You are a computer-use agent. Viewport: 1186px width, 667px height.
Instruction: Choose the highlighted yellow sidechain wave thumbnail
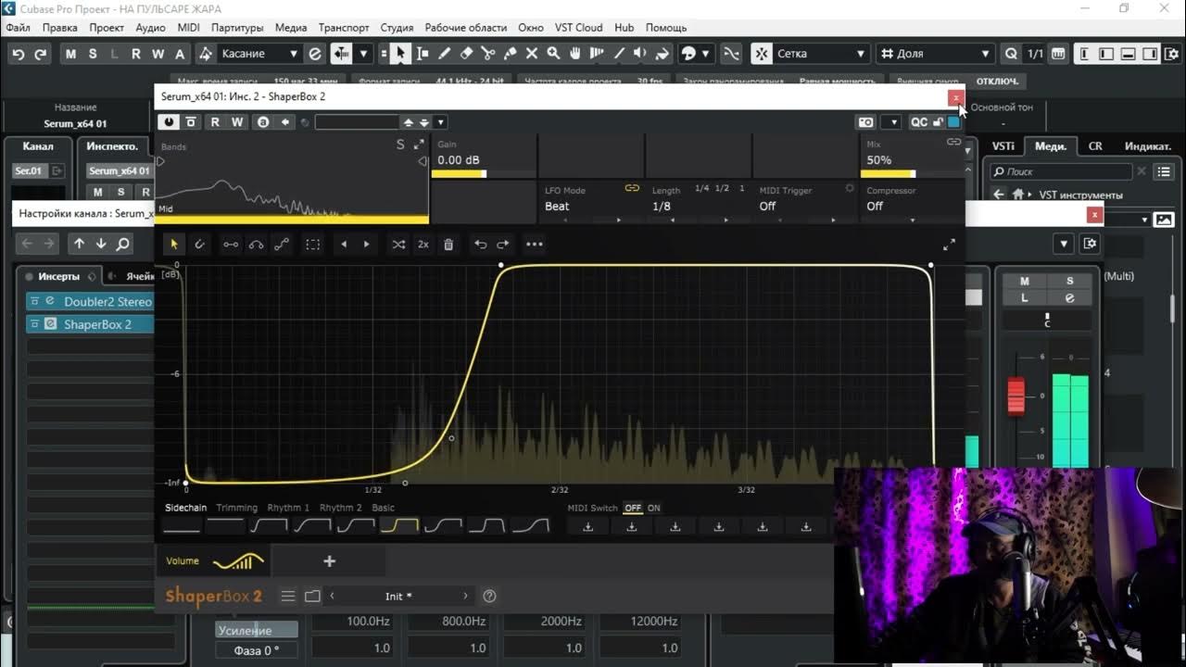399,526
